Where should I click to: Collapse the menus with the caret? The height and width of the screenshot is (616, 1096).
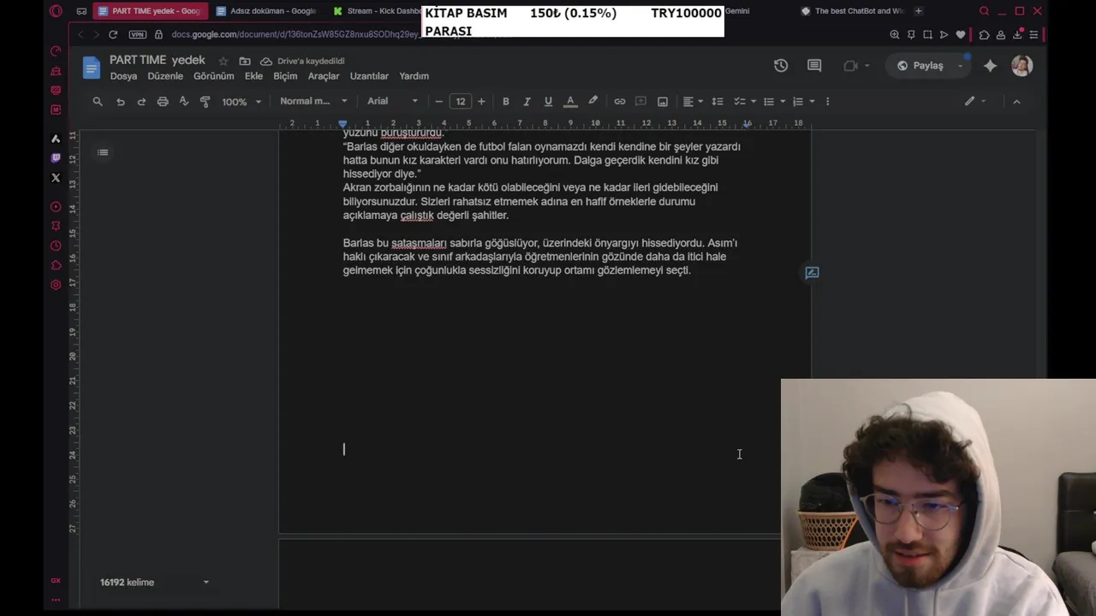(x=1016, y=101)
